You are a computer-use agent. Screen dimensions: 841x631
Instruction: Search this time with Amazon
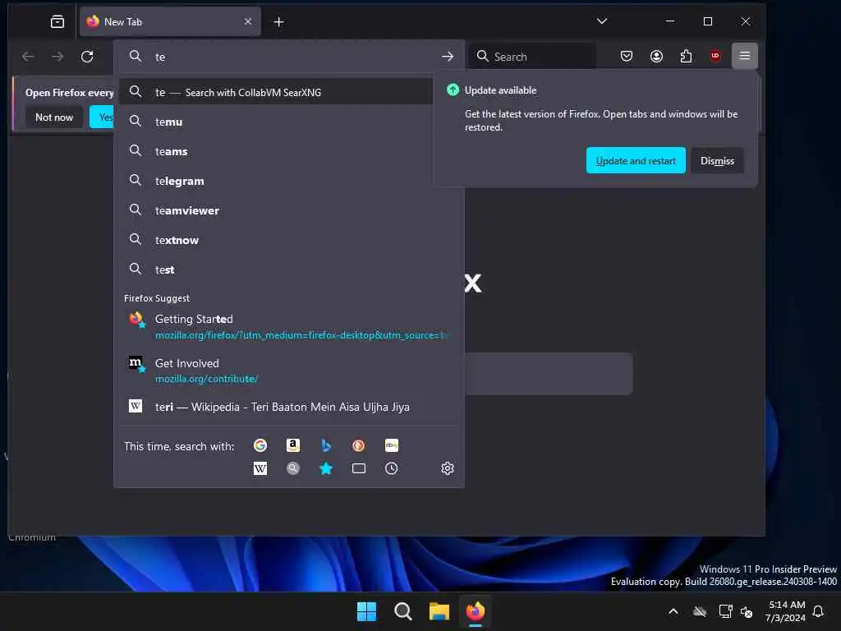293,445
